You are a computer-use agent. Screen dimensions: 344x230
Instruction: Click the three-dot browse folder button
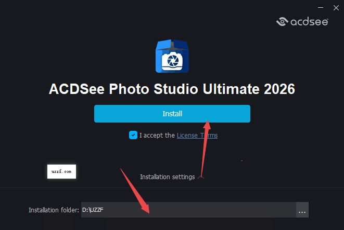point(302,210)
